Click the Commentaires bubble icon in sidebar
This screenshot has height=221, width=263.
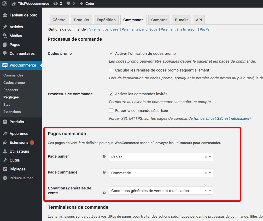(x=5, y=53)
